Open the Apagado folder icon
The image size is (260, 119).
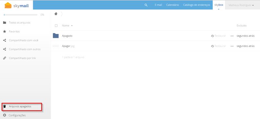pos(56,36)
